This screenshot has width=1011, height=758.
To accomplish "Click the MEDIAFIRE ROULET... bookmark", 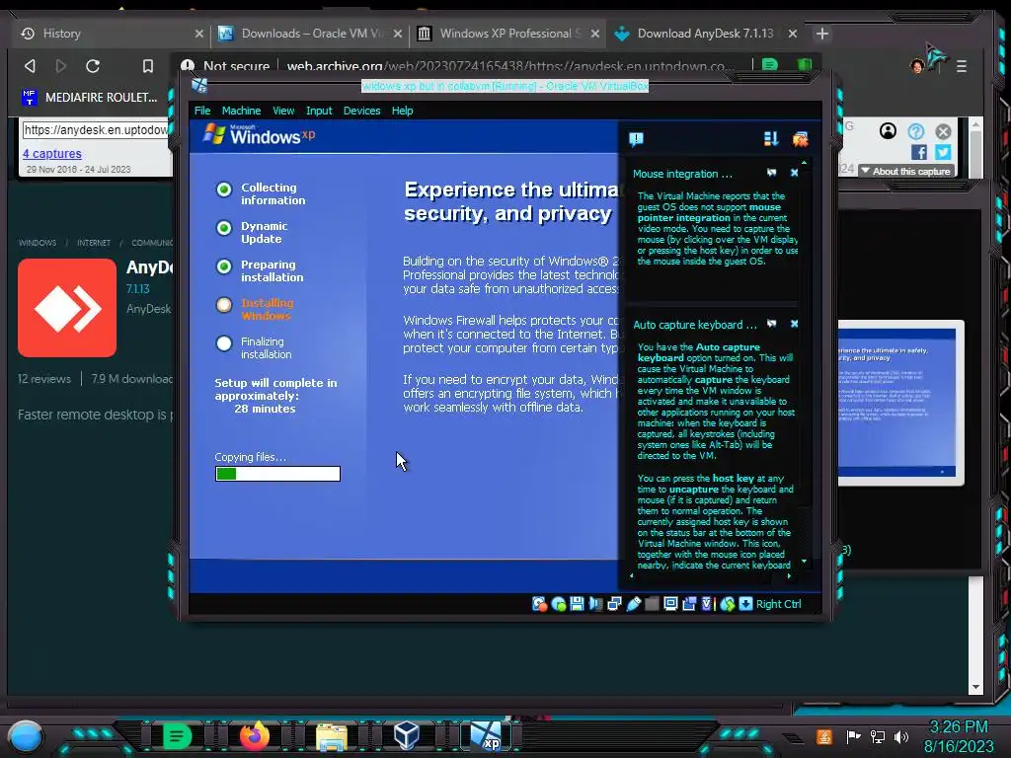I will 90,98.
